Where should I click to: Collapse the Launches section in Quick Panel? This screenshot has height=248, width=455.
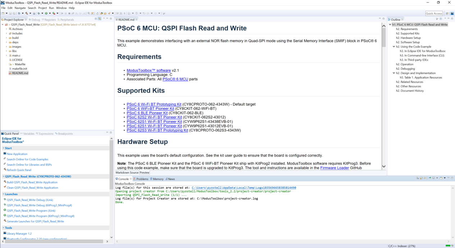click(x=4, y=194)
